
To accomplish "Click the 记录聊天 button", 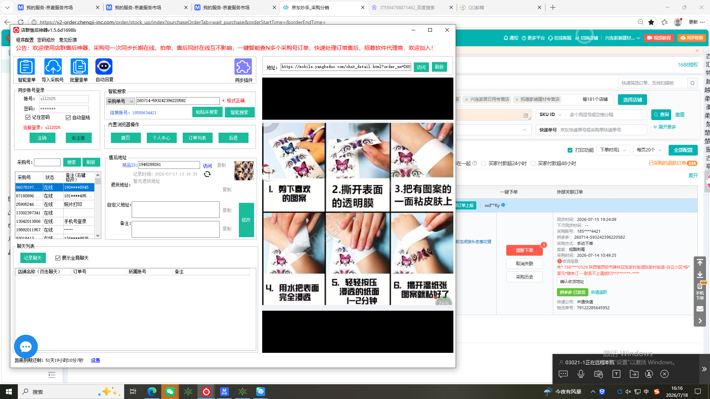I will click(x=33, y=258).
